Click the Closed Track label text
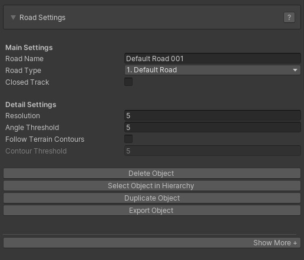The width and height of the screenshot is (304, 260). point(27,82)
